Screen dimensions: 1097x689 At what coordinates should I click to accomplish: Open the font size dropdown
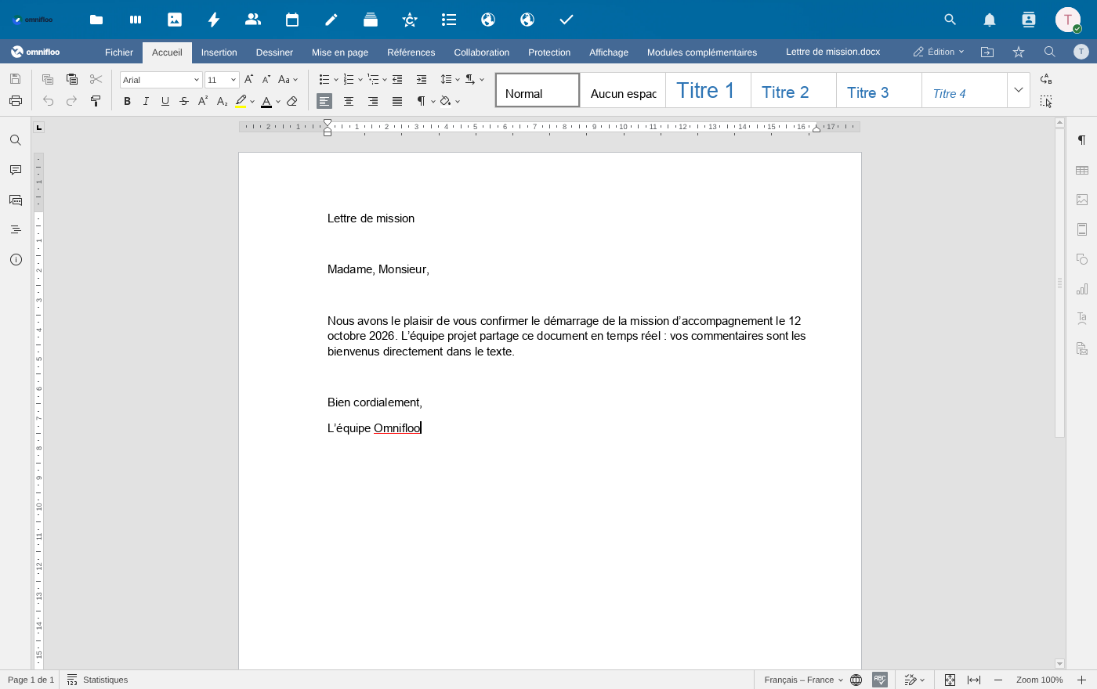(233, 80)
